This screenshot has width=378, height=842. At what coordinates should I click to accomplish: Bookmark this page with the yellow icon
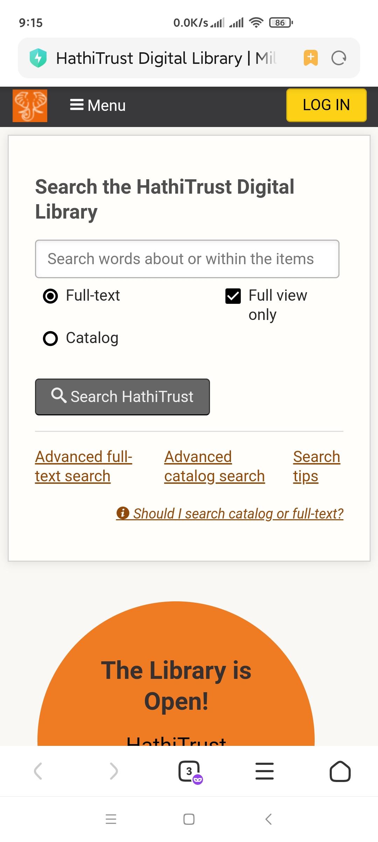pos(310,58)
